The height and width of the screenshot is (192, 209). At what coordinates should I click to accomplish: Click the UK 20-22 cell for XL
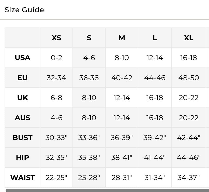(x=189, y=98)
